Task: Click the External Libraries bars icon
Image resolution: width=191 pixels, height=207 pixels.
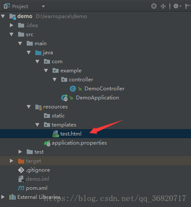Action: (13, 197)
